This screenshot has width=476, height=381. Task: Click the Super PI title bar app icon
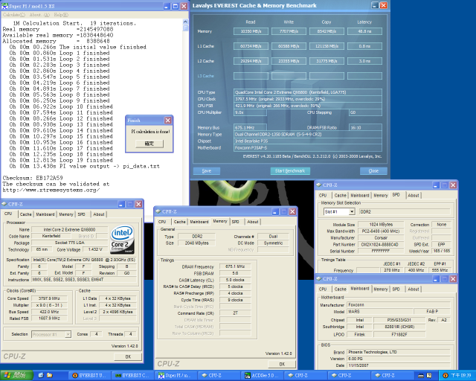[x=4, y=6]
